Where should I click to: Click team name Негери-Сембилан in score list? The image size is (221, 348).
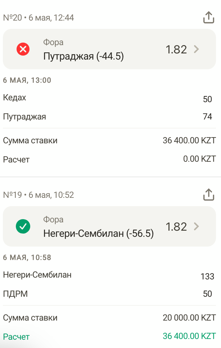coord(37,275)
